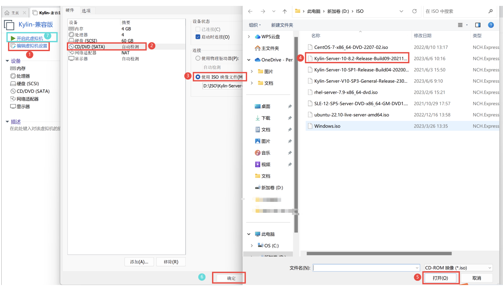Image resolution: width=503 pixels, height=286 pixels.
Task: Click 新建文件夹 toolbar item
Action: (282, 25)
